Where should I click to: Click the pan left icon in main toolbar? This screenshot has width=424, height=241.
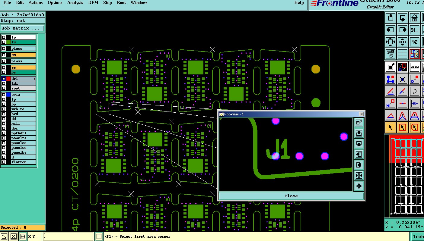tap(391, 30)
